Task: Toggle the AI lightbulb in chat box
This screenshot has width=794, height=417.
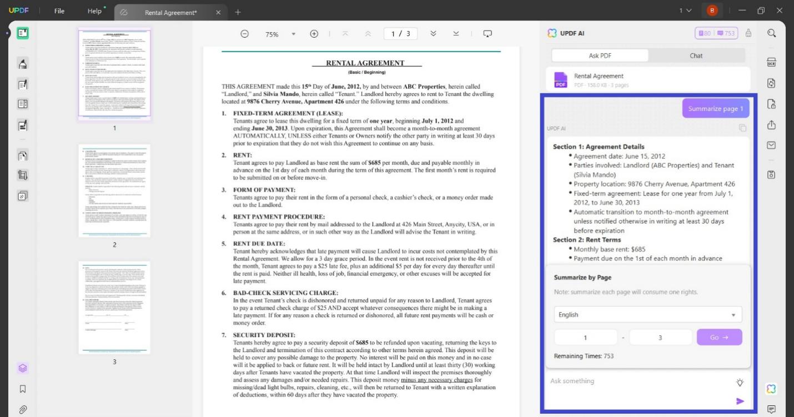Action: tap(740, 382)
